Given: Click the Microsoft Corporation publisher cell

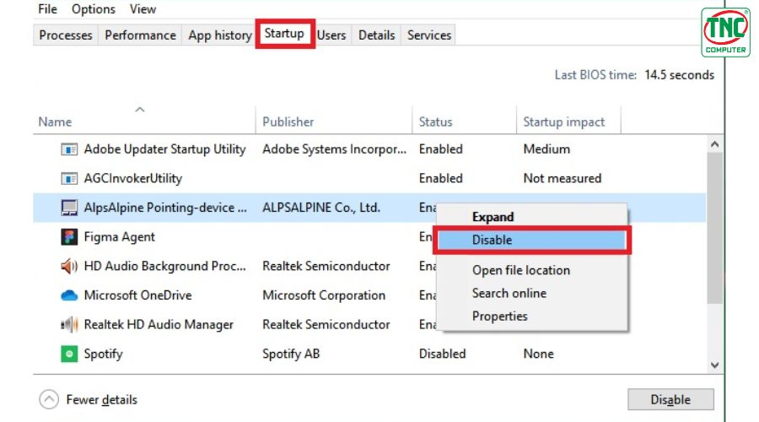Looking at the screenshot, I should [324, 295].
